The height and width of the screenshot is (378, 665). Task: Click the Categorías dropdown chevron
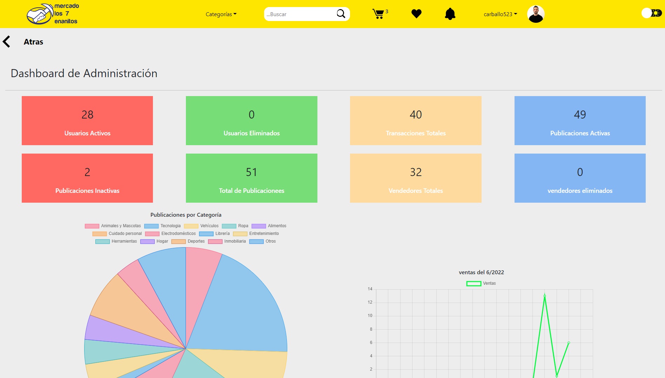point(235,14)
